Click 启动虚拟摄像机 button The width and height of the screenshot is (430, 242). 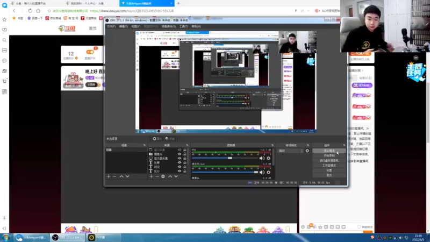click(x=329, y=160)
